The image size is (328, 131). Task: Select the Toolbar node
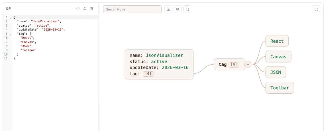pyautogui.click(x=280, y=88)
